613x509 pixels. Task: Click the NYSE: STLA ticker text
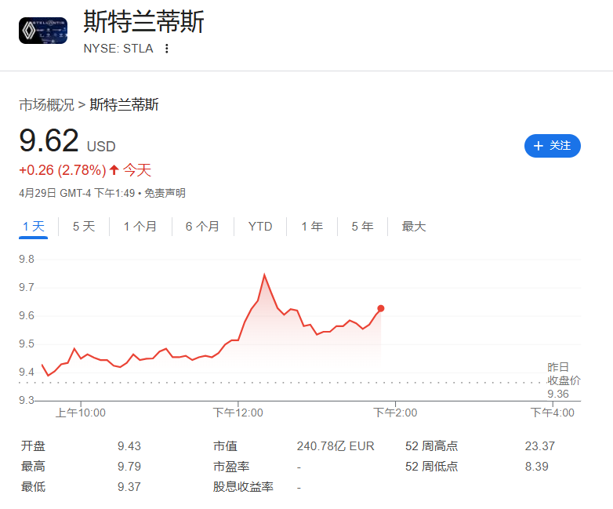tap(118, 49)
